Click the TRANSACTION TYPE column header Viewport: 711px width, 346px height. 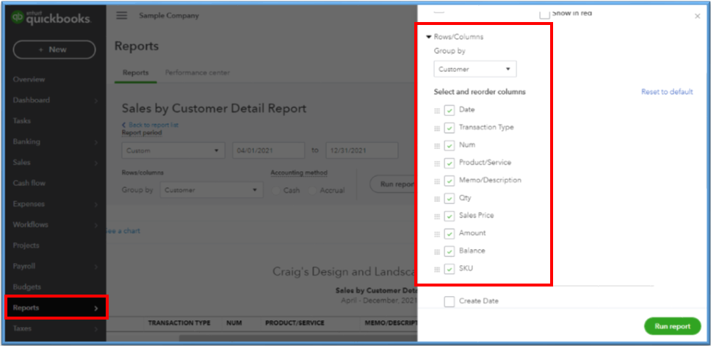tap(179, 323)
